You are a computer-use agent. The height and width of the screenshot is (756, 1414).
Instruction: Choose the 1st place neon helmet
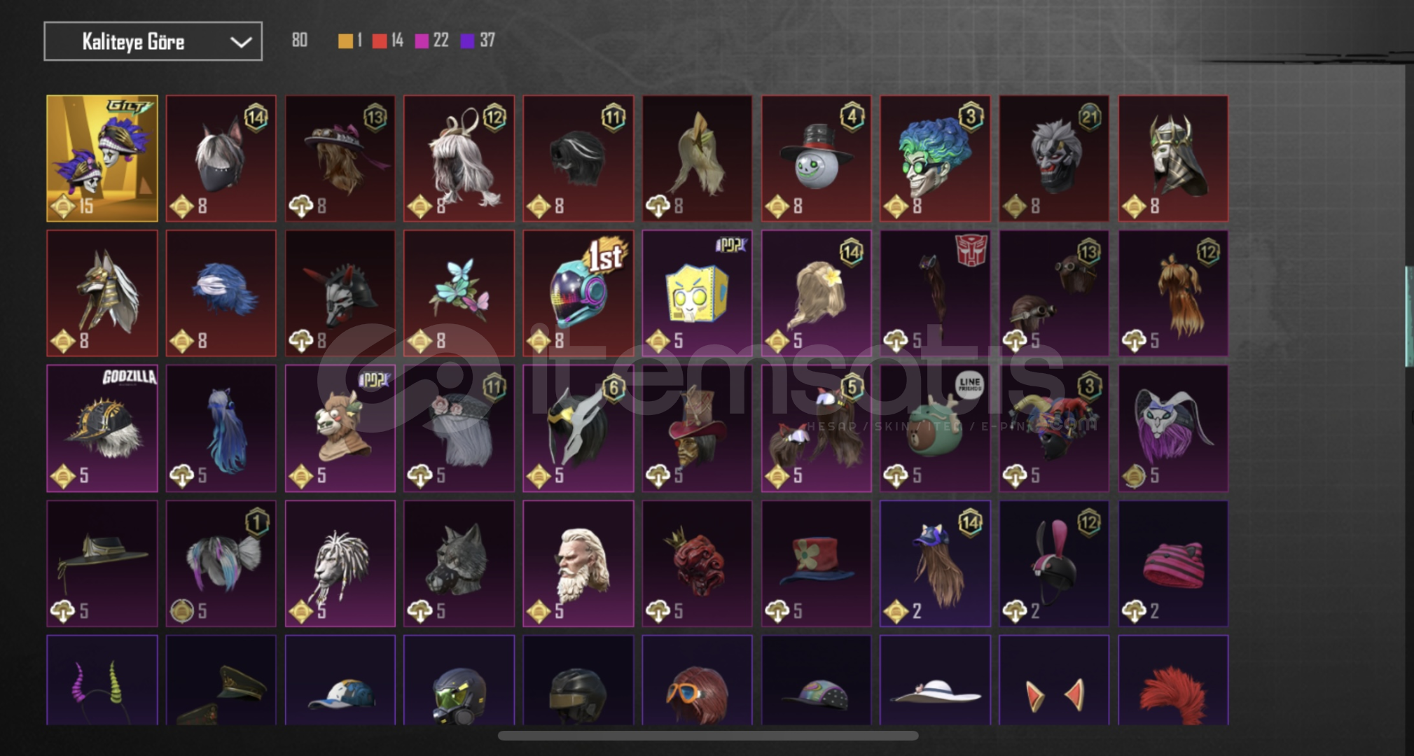[x=578, y=293]
